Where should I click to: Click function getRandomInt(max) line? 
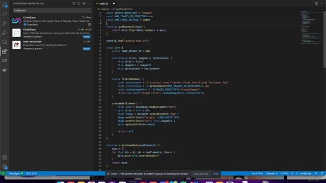(126, 27)
